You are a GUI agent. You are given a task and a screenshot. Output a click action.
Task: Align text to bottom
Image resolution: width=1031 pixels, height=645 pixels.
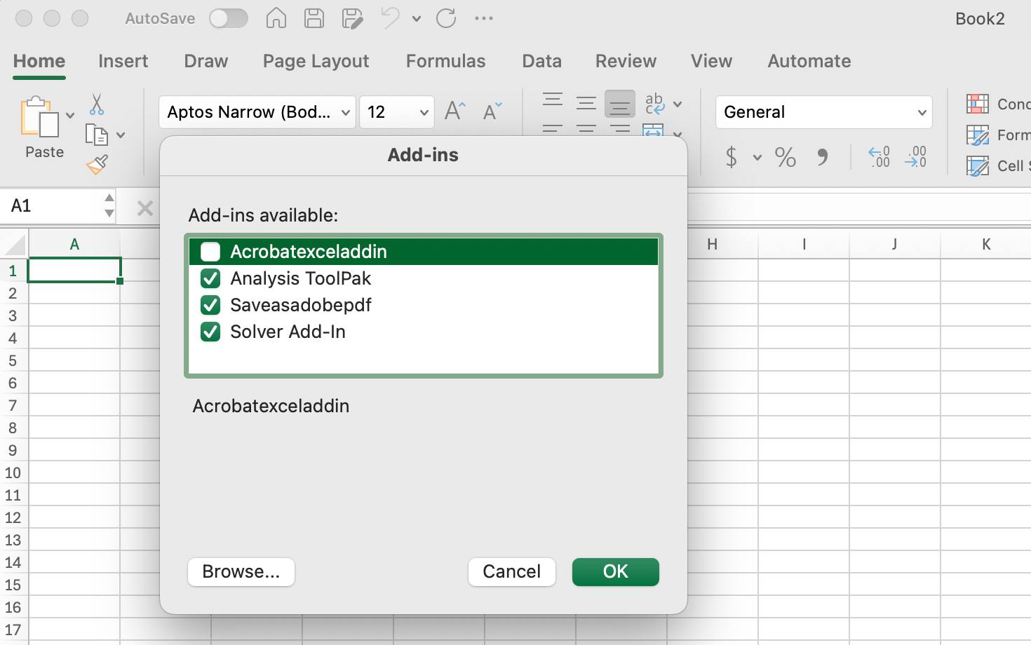click(x=620, y=104)
